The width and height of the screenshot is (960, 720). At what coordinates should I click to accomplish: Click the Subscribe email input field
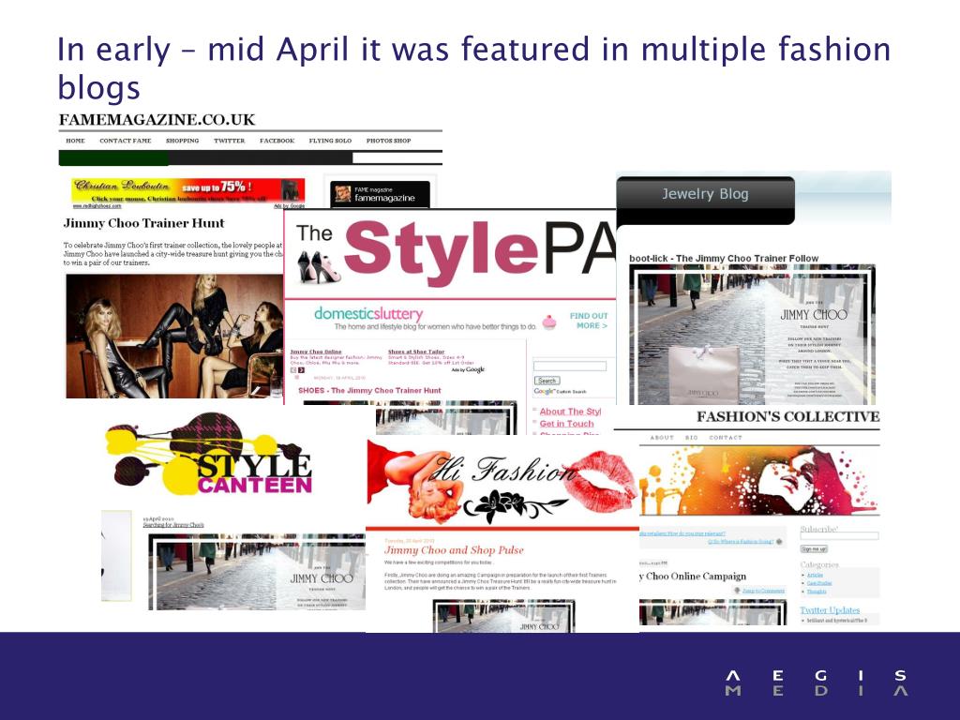click(839, 535)
